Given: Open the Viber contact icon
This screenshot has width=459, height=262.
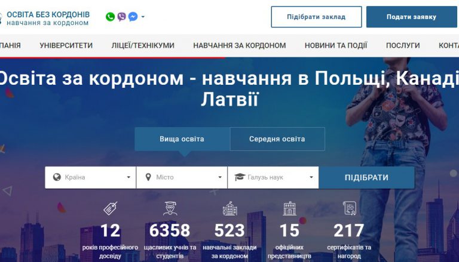Looking at the screenshot, I should 121,17.
